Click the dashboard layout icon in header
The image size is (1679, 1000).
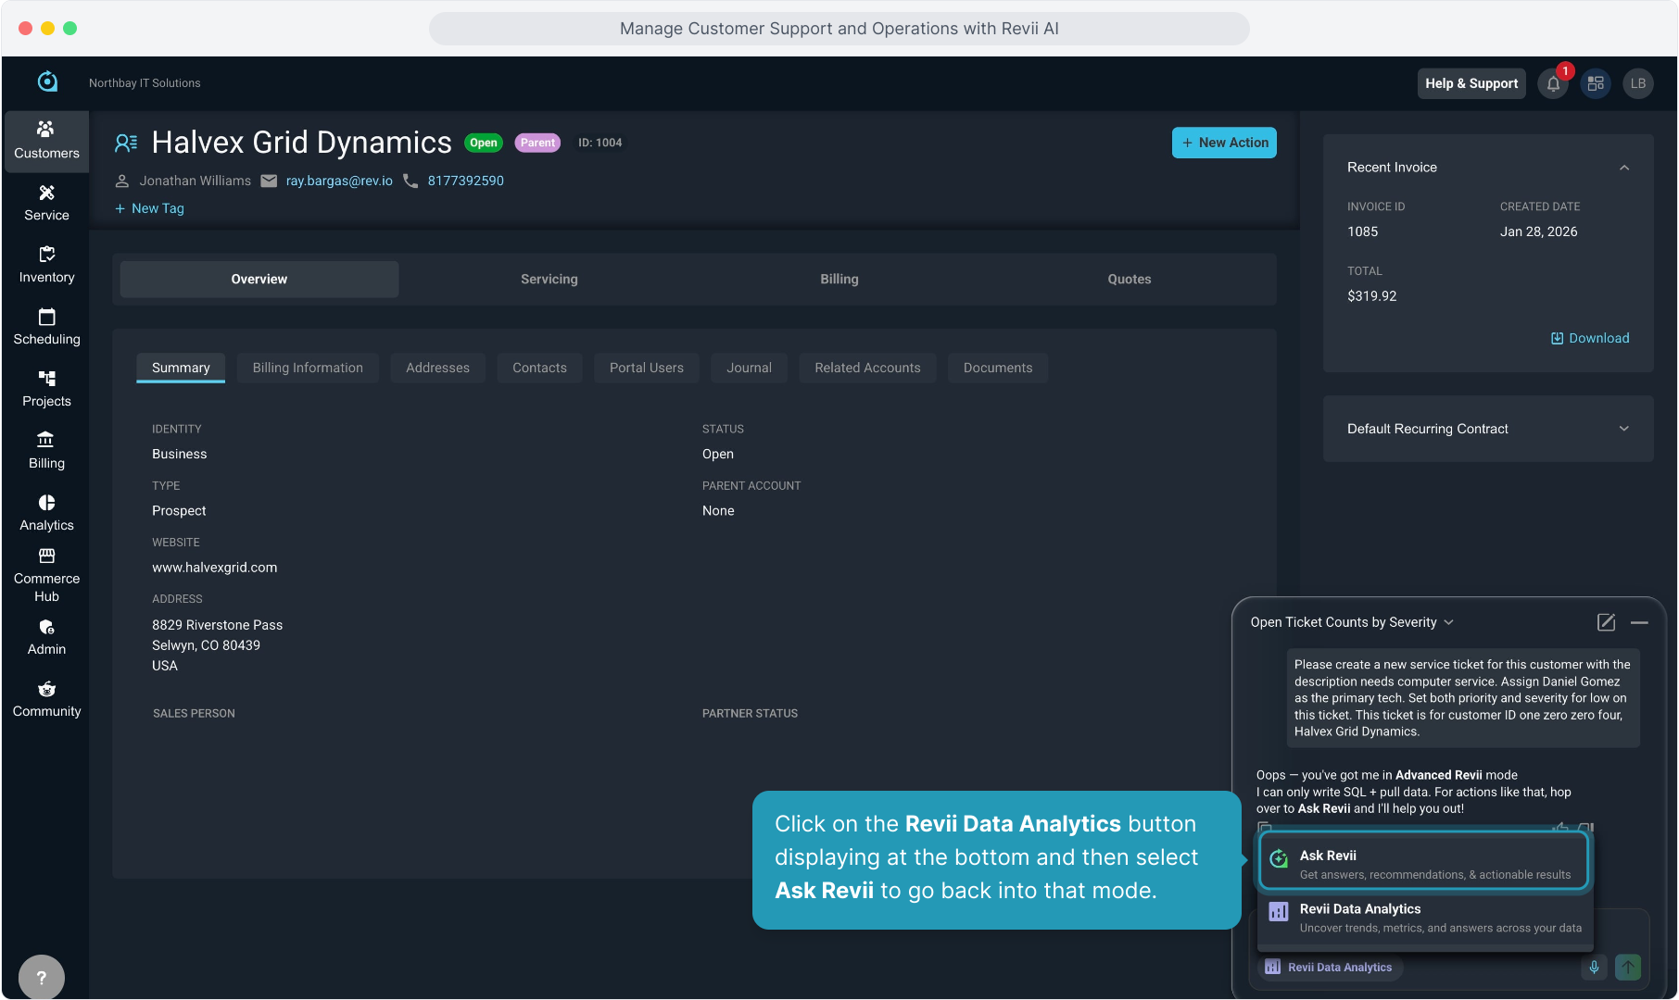tap(1596, 84)
